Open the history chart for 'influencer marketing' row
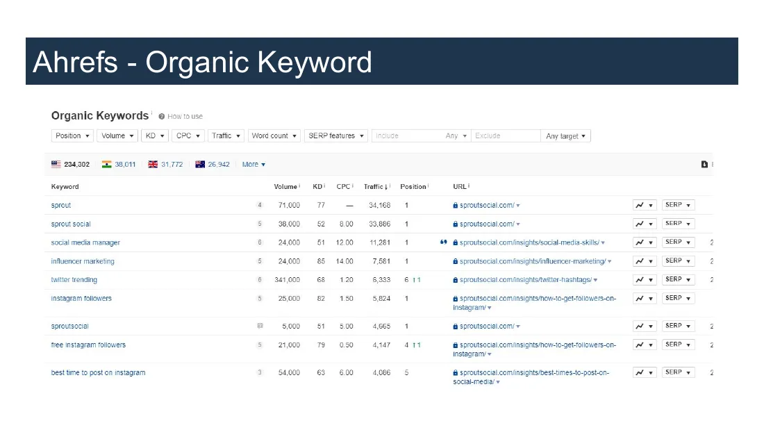 pos(645,261)
